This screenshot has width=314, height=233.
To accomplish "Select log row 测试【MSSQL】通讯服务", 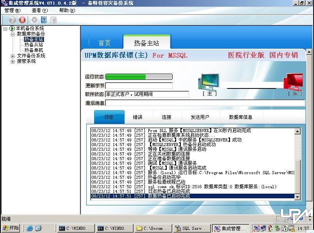I will [x=193, y=163].
